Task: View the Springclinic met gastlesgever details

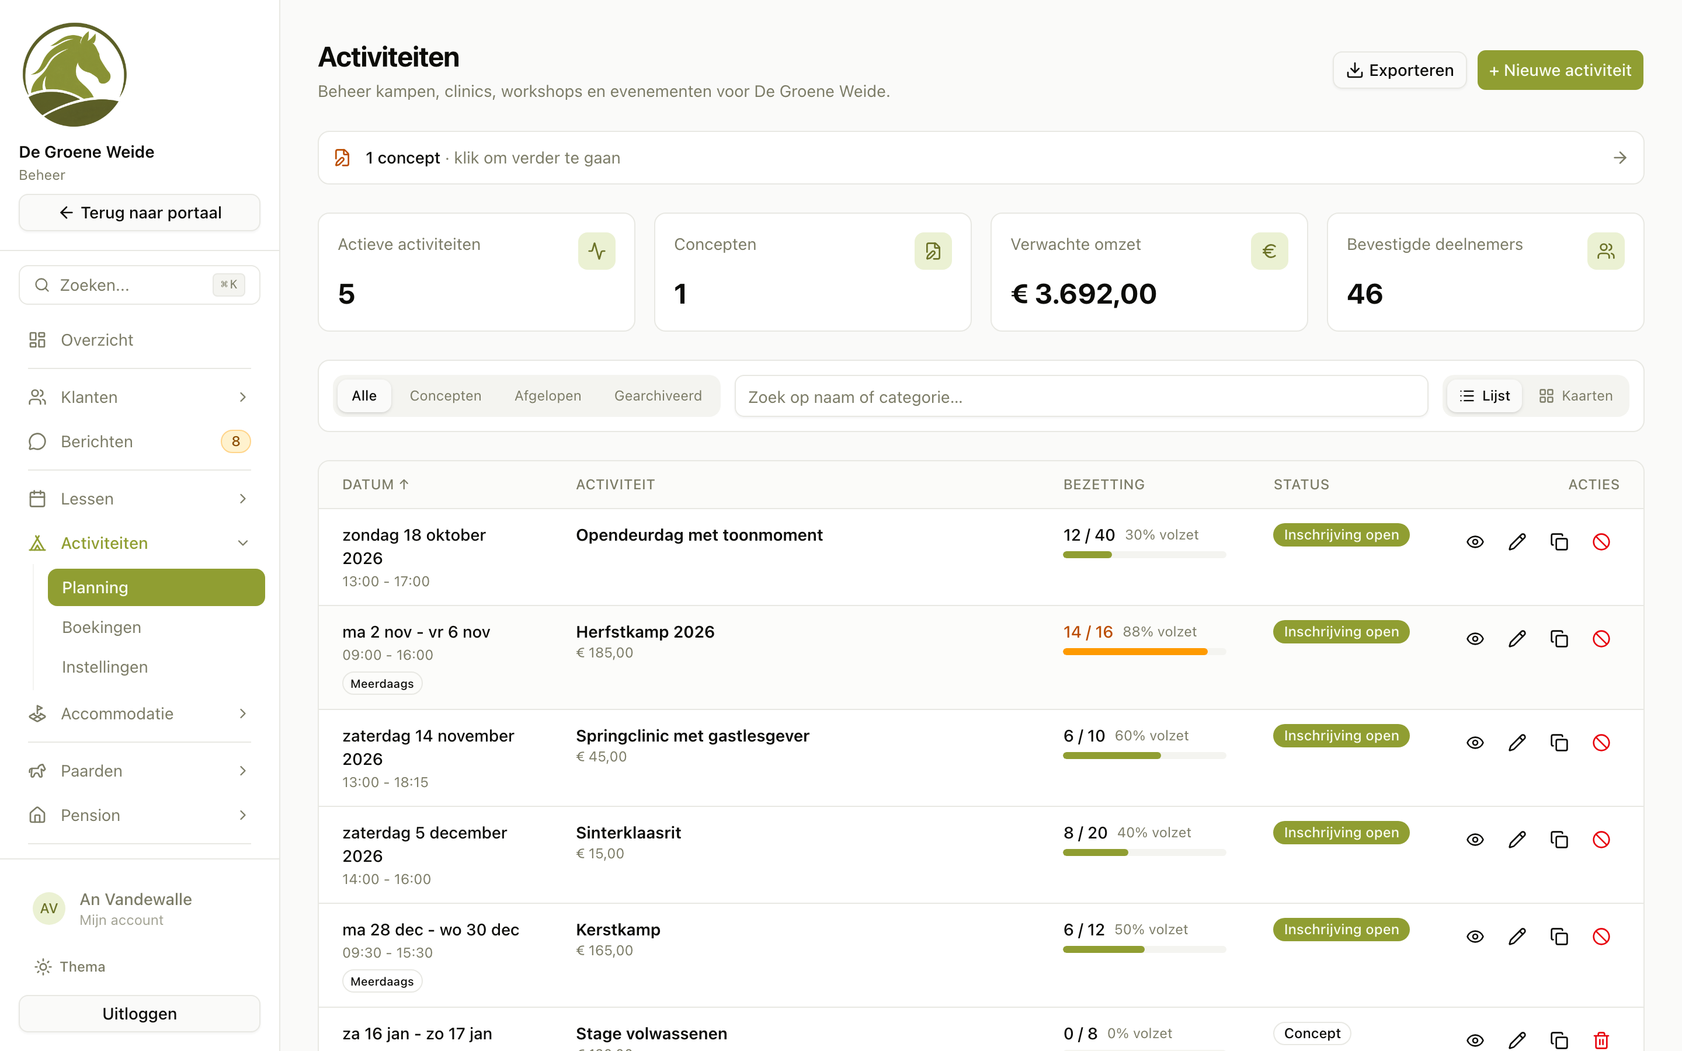Action: pos(1475,743)
